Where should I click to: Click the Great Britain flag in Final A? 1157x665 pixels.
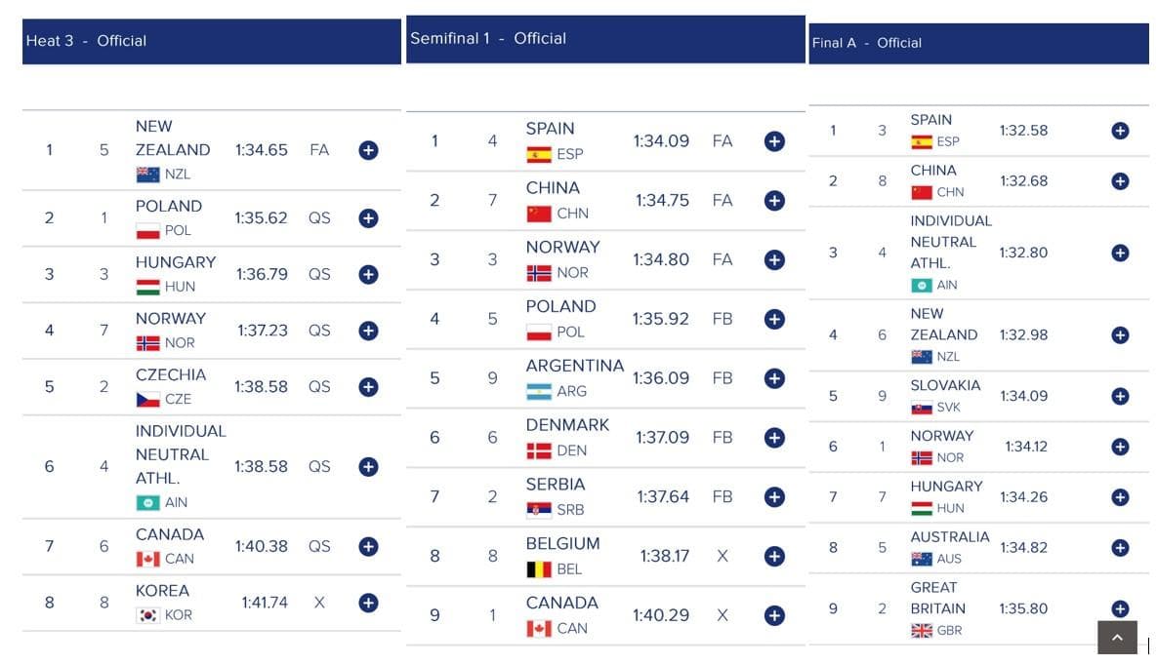[x=921, y=631]
